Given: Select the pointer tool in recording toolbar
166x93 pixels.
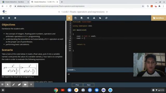Looking at the screenshot, I should pyautogui.click(x=8, y=84).
